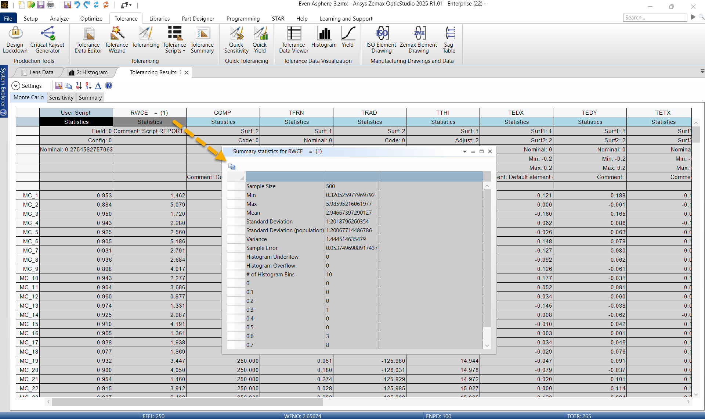The height and width of the screenshot is (419, 705).
Task: Switch to the Analyze ribbon tab
Action: [x=59, y=18]
